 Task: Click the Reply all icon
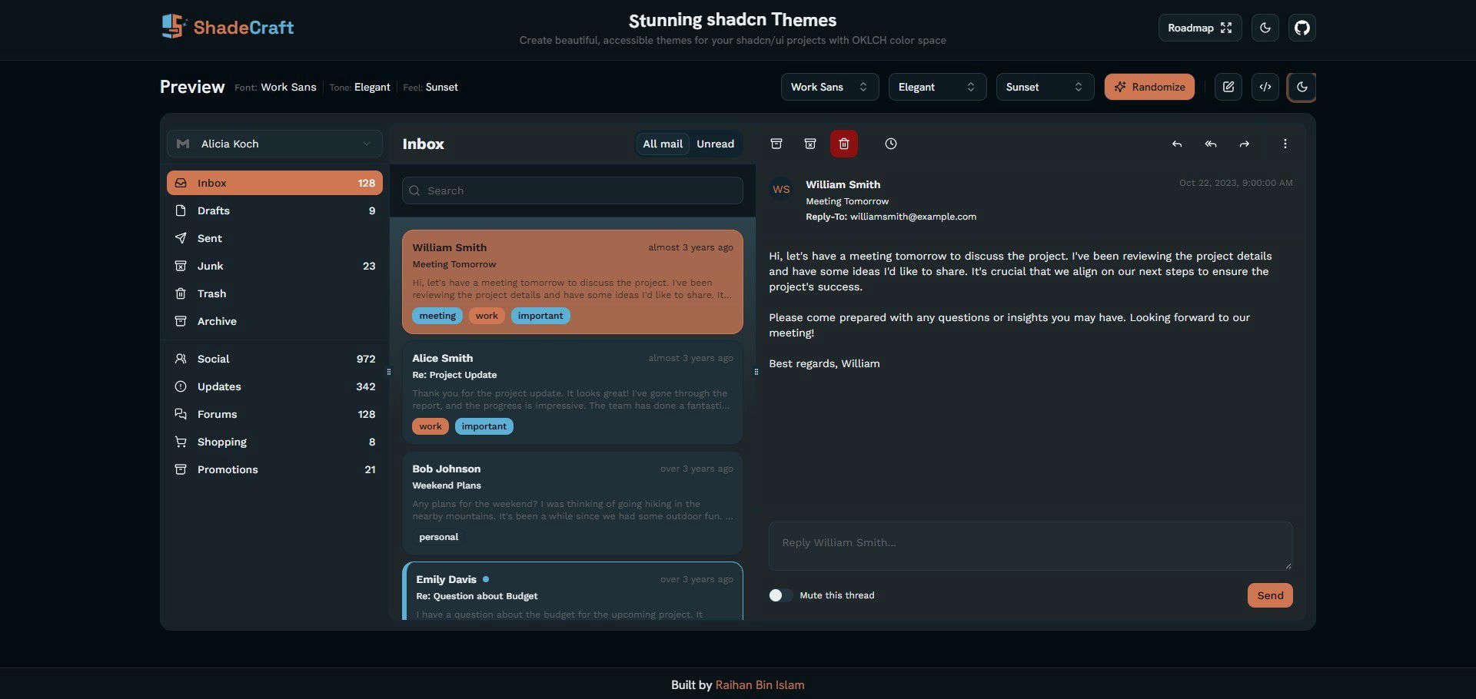pos(1211,144)
